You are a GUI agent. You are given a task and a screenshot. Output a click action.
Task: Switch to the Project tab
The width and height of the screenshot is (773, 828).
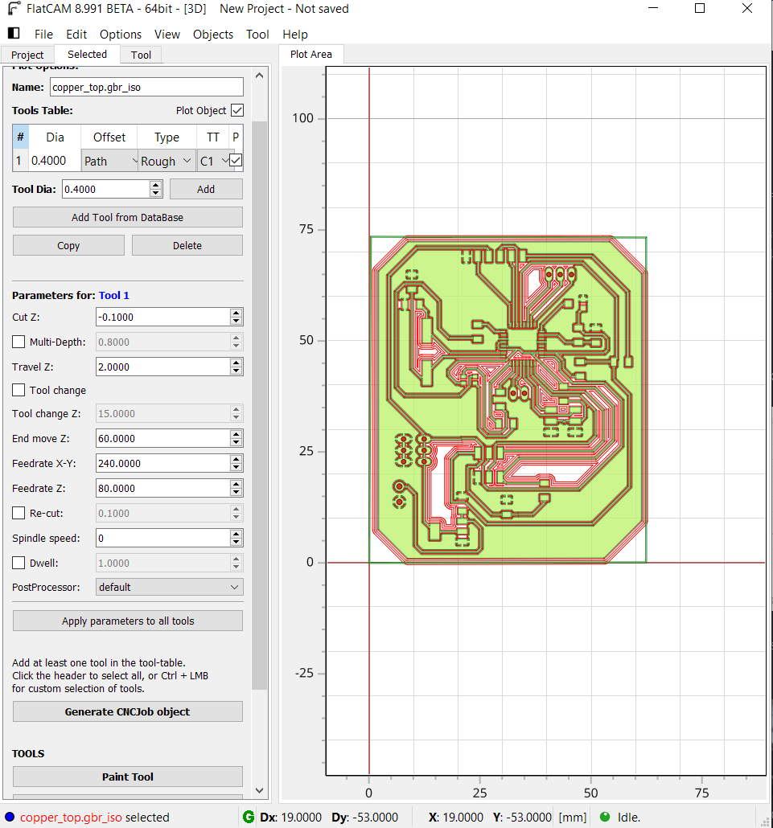[x=27, y=55]
